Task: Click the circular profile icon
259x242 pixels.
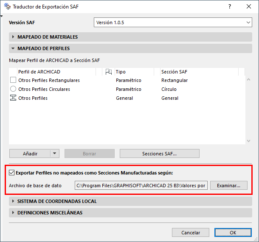Action: coord(13,89)
